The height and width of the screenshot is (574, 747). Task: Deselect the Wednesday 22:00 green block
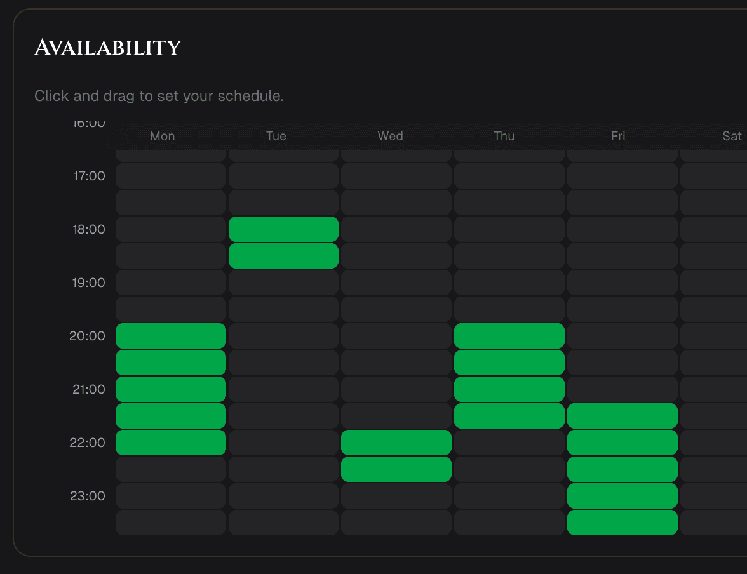click(x=396, y=443)
